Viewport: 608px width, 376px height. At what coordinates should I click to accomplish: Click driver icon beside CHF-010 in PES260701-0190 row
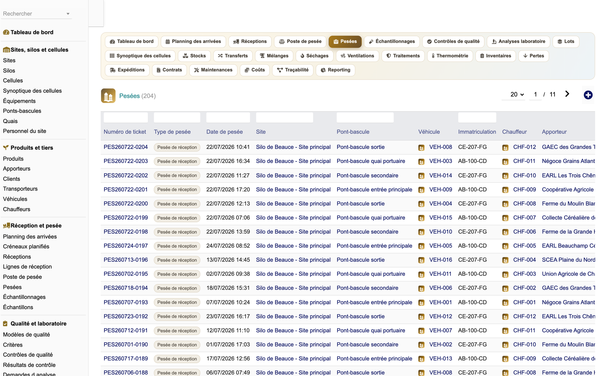505,345
